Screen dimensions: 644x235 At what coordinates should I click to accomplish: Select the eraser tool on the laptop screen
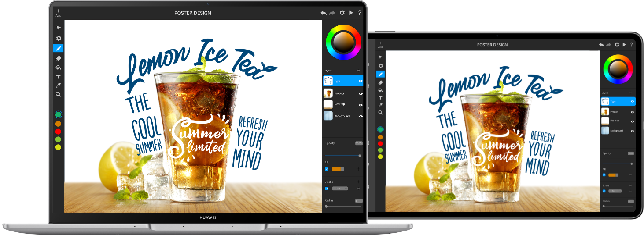[x=58, y=58]
